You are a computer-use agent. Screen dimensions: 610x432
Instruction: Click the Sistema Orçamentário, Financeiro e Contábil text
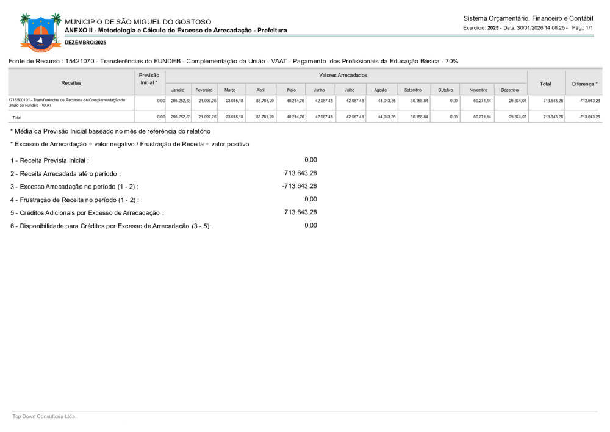[x=528, y=18]
